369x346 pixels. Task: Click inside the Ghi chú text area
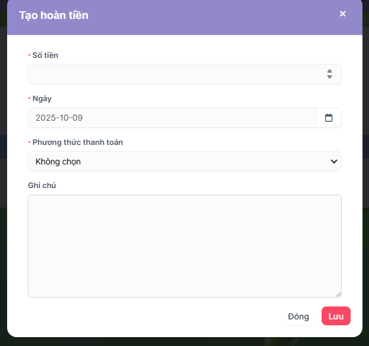point(184,245)
